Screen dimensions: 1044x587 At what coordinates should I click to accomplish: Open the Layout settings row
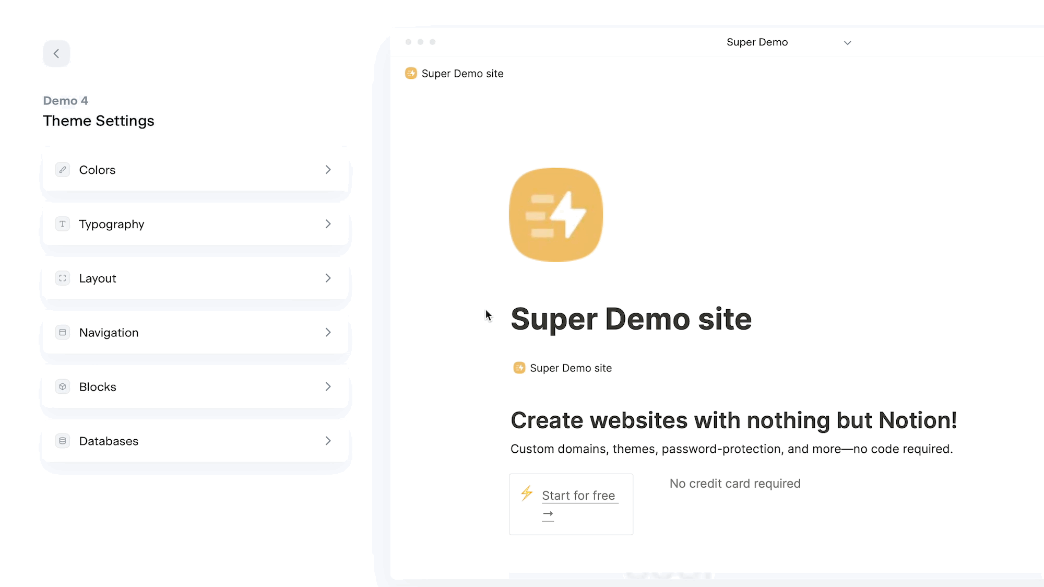click(x=195, y=278)
